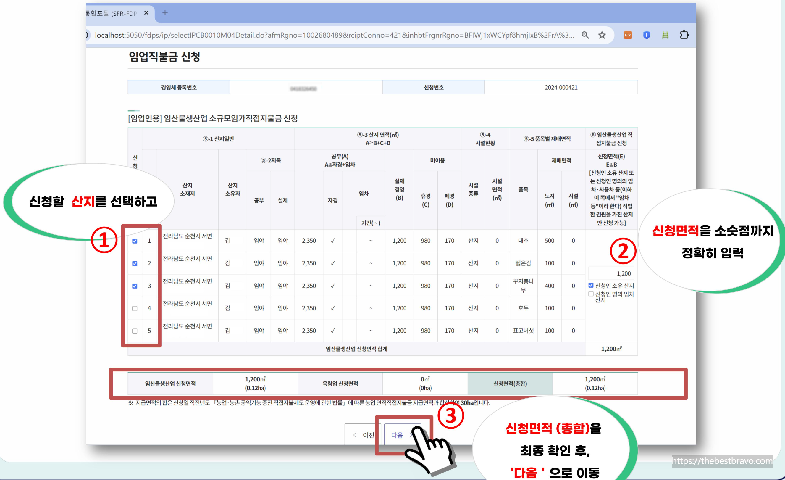The height and width of the screenshot is (480, 785).
Task: Close the SFR-FDP portal tab
Action: coord(146,13)
